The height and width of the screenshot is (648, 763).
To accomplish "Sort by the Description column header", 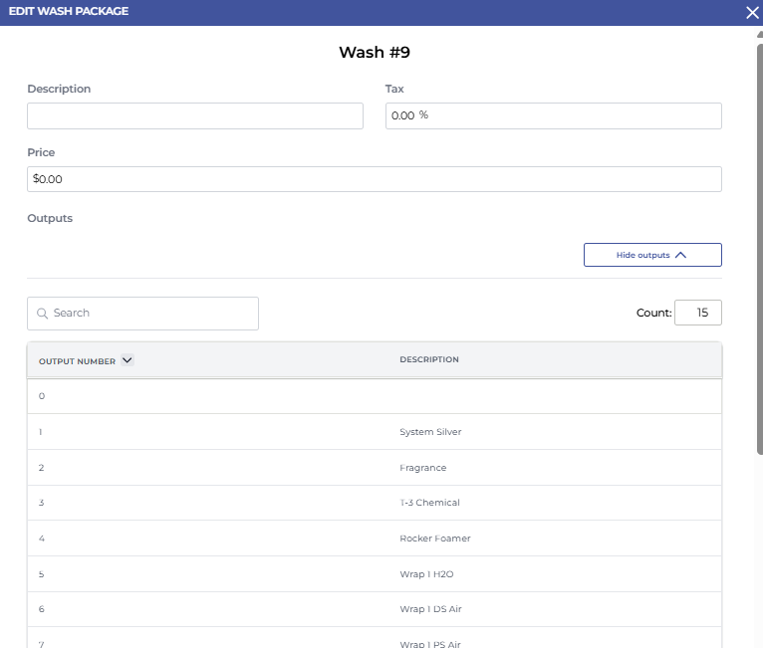I will coord(429,360).
